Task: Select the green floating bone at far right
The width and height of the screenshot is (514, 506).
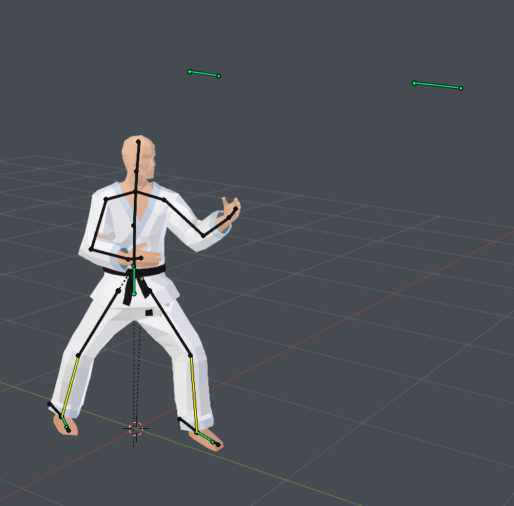Action: [x=437, y=85]
